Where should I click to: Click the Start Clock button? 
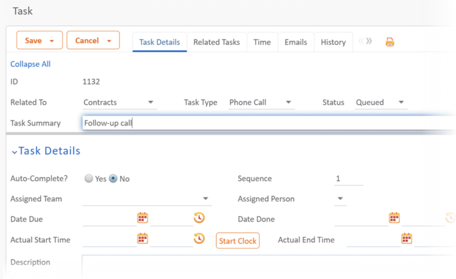(237, 241)
